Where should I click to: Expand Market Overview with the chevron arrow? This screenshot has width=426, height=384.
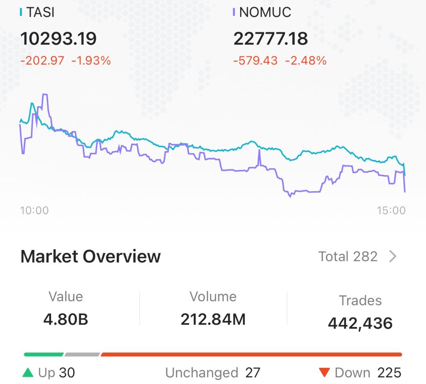393,257
